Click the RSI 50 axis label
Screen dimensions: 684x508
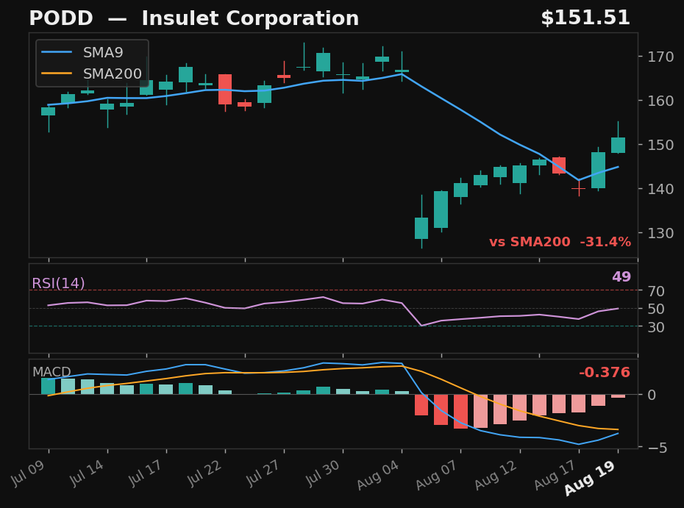click(x=655, y=309)
